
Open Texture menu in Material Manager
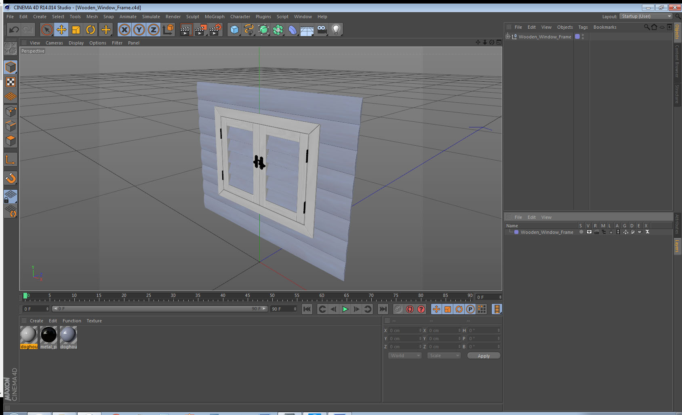[x=94, y=321]
